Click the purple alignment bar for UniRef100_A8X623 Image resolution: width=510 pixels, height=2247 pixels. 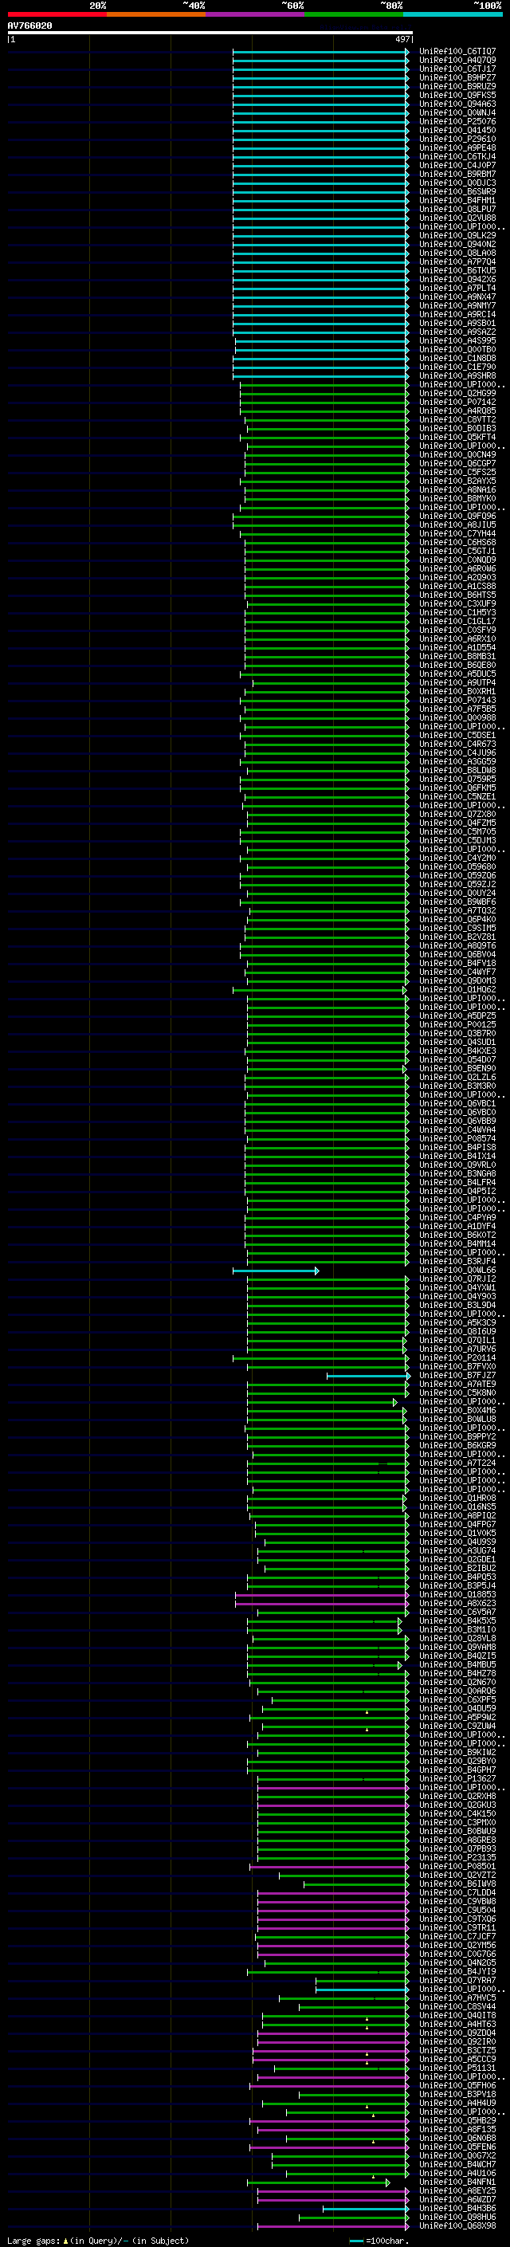(x=322, y=1603)
